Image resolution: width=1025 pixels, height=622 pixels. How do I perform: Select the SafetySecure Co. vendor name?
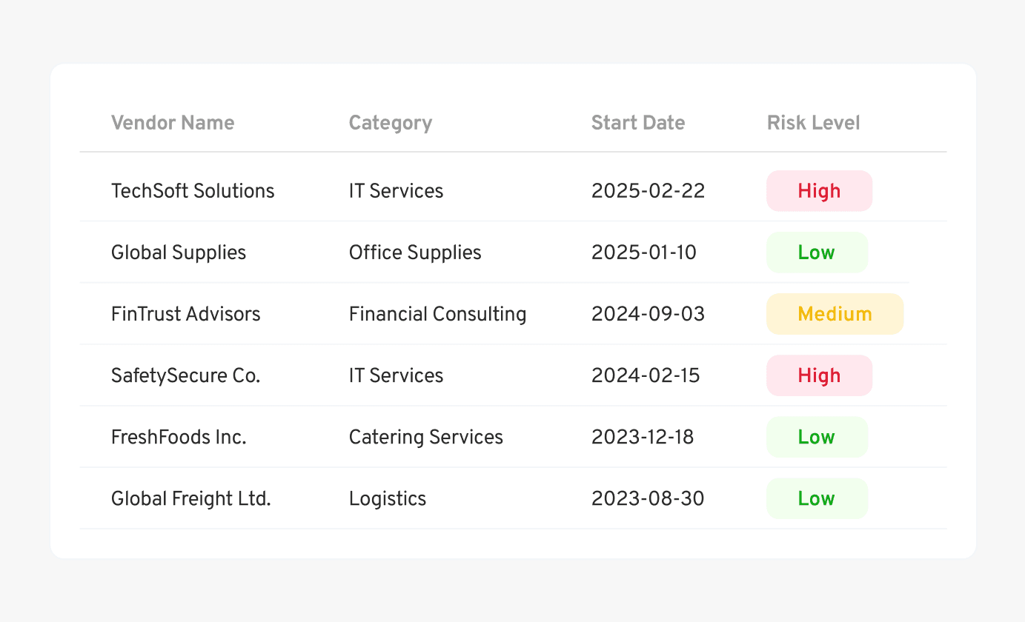point(185,375)
